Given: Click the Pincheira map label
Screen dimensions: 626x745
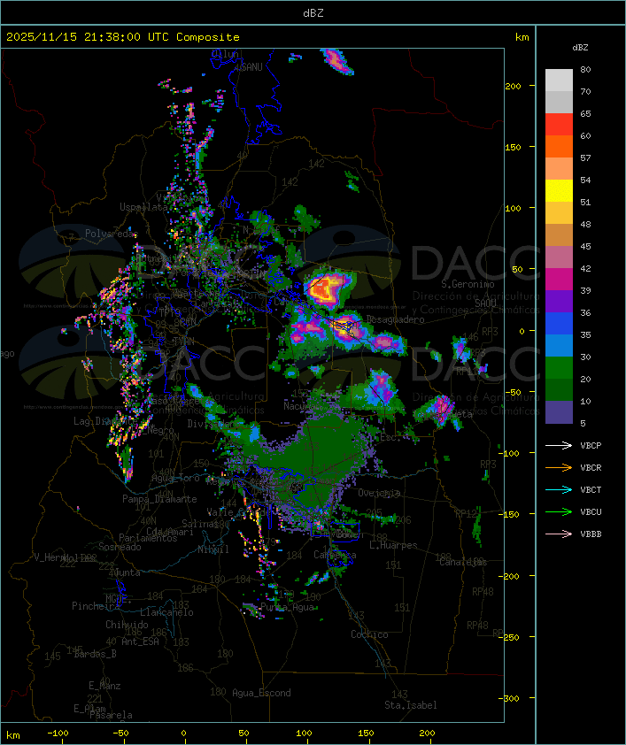Looking at the screenshot, I should click(96, 606).
